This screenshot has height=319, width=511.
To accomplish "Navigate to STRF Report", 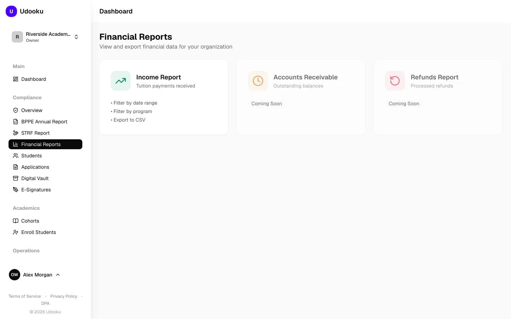I will click(x=45, y=133).
